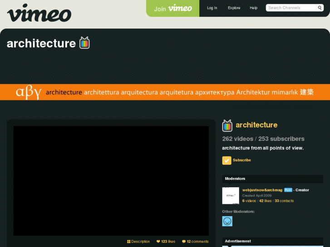Click the webjustnow&archmag avatar thumbnail
Viewport: 330px width, 247px height.
pyautogui.click(x=231, y=195)
